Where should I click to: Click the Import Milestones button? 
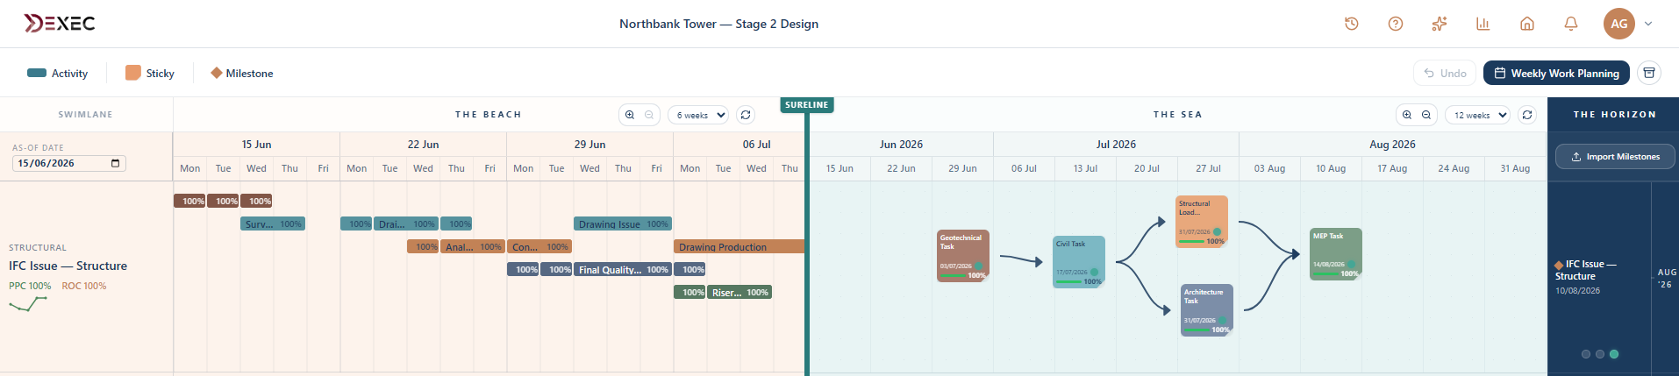click(1615, 156)
